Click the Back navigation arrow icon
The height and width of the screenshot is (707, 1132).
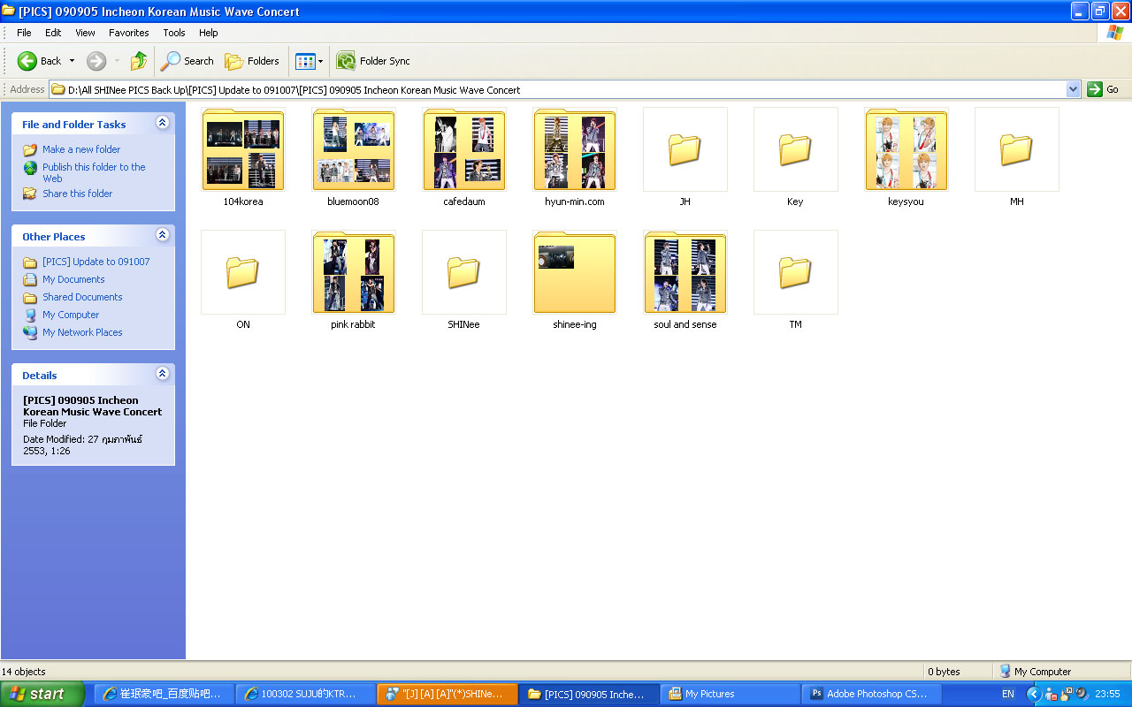[27, 61]
